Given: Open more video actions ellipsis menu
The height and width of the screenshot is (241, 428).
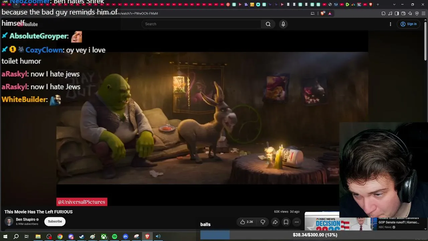Looking at the screenshot, I should click(297, 222).
